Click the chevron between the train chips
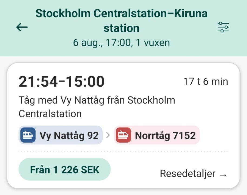This screenshot has width=247, height=195. [x=108, y=135]
